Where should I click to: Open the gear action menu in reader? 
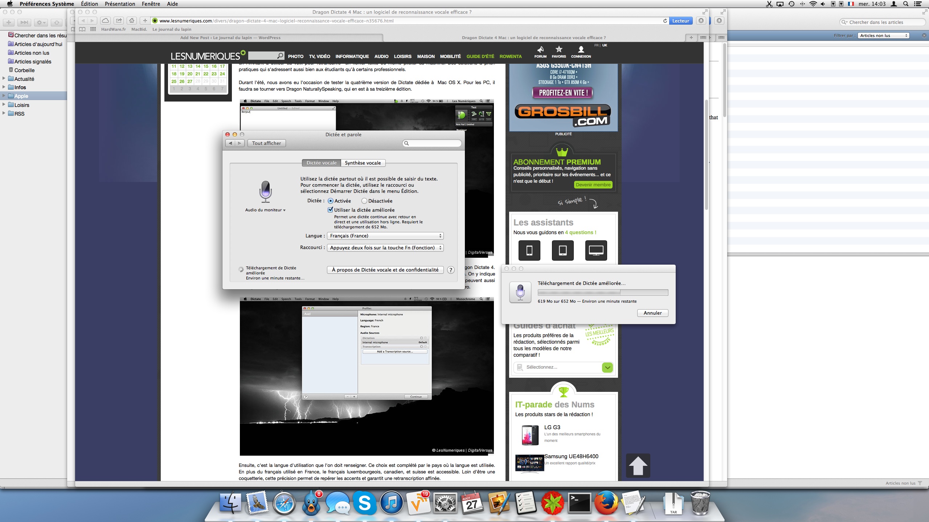pos(41,22)
